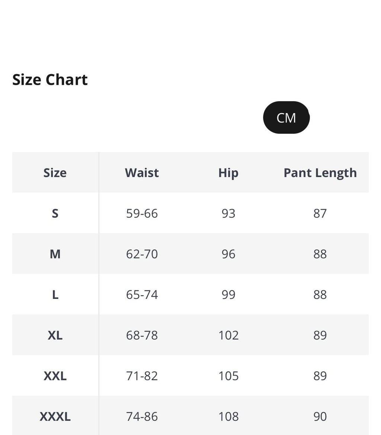Select the S size row

(x=55, y=213)
